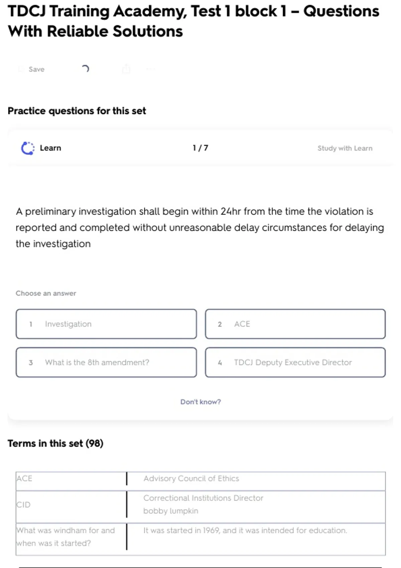
Task: Select answer option 1 Investigation
Action: 106,324
